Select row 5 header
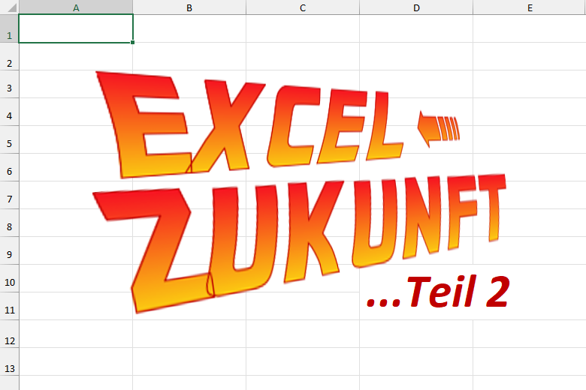The image size is (586, 390). tap(9, 139)
